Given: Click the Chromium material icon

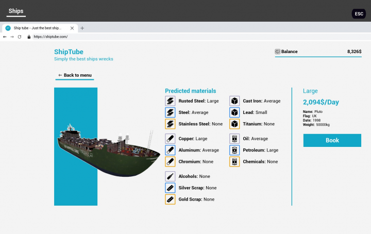Looking at the screenshot, I should [170, 161].
